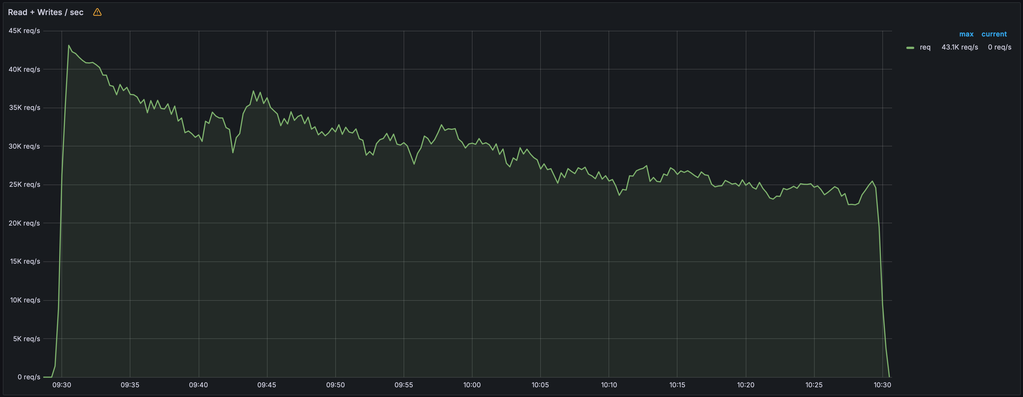Viewport: 1023px width, 397px height.
Task: Click the 10:20 time axis label
Action: pos(745,385)
